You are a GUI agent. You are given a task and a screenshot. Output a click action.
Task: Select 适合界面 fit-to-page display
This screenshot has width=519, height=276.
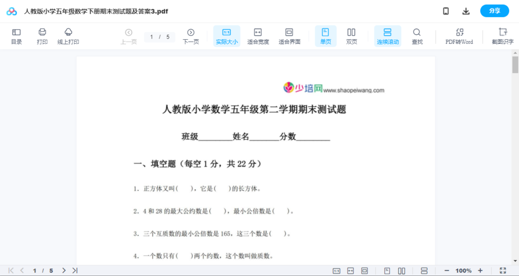[289, 36]
